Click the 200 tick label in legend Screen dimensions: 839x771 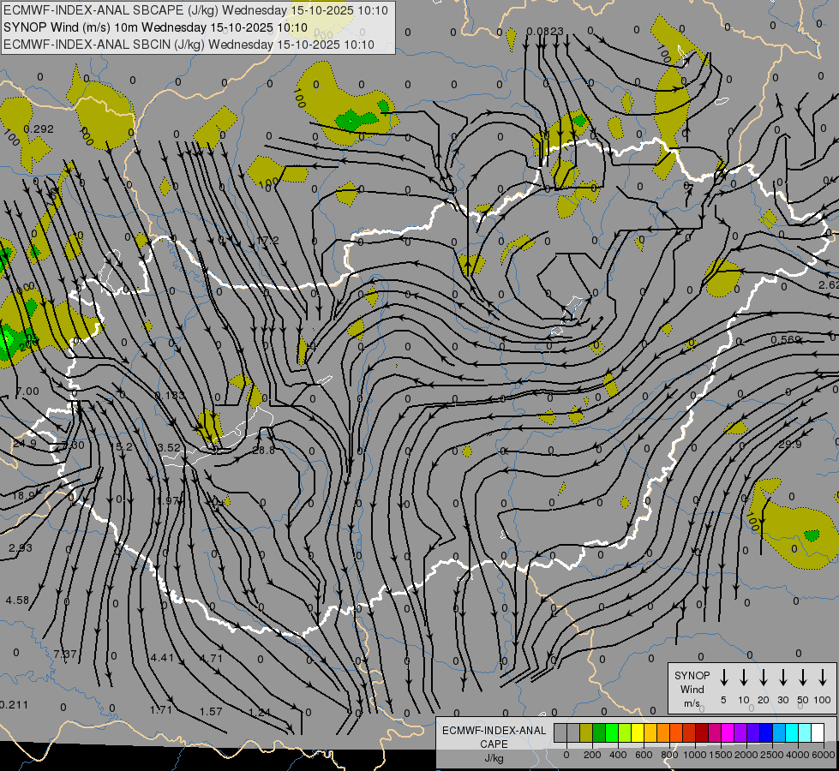(592, 755)
